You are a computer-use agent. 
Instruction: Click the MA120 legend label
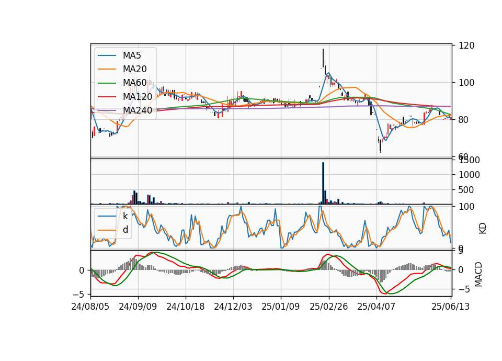[138, 96]
